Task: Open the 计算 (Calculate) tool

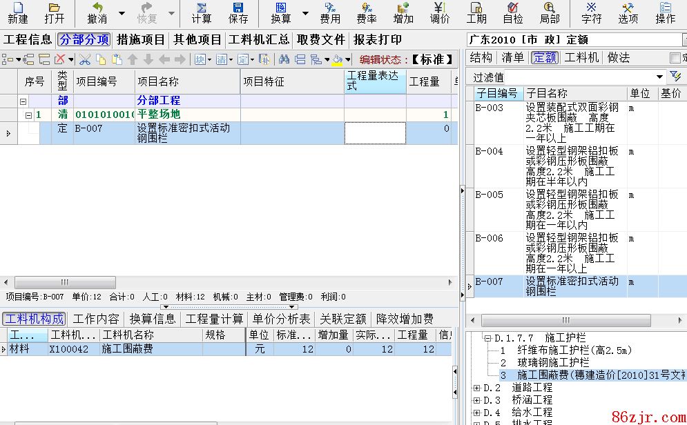Action: click(x=201, y=12)
